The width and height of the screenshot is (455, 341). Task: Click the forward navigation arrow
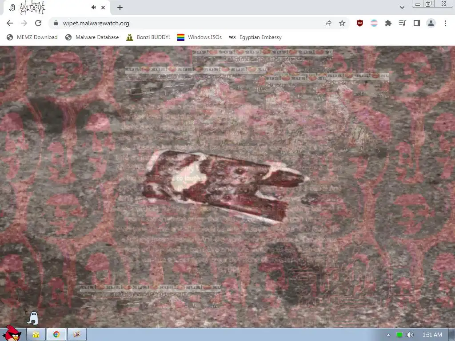point(24,23)
